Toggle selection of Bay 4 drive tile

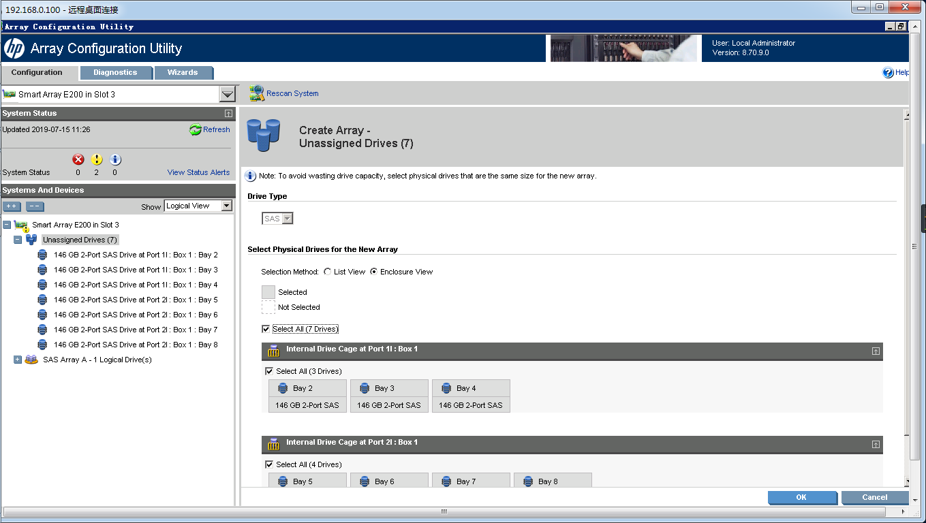[x=471, y=396]
